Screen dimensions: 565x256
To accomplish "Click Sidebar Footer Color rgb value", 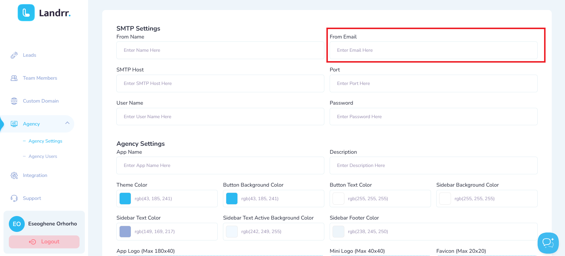I will [368, 232].
